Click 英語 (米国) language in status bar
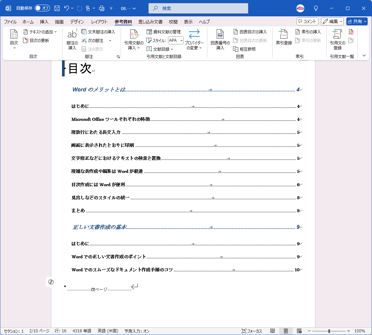372x335 pixels. [x=108, y=331]
